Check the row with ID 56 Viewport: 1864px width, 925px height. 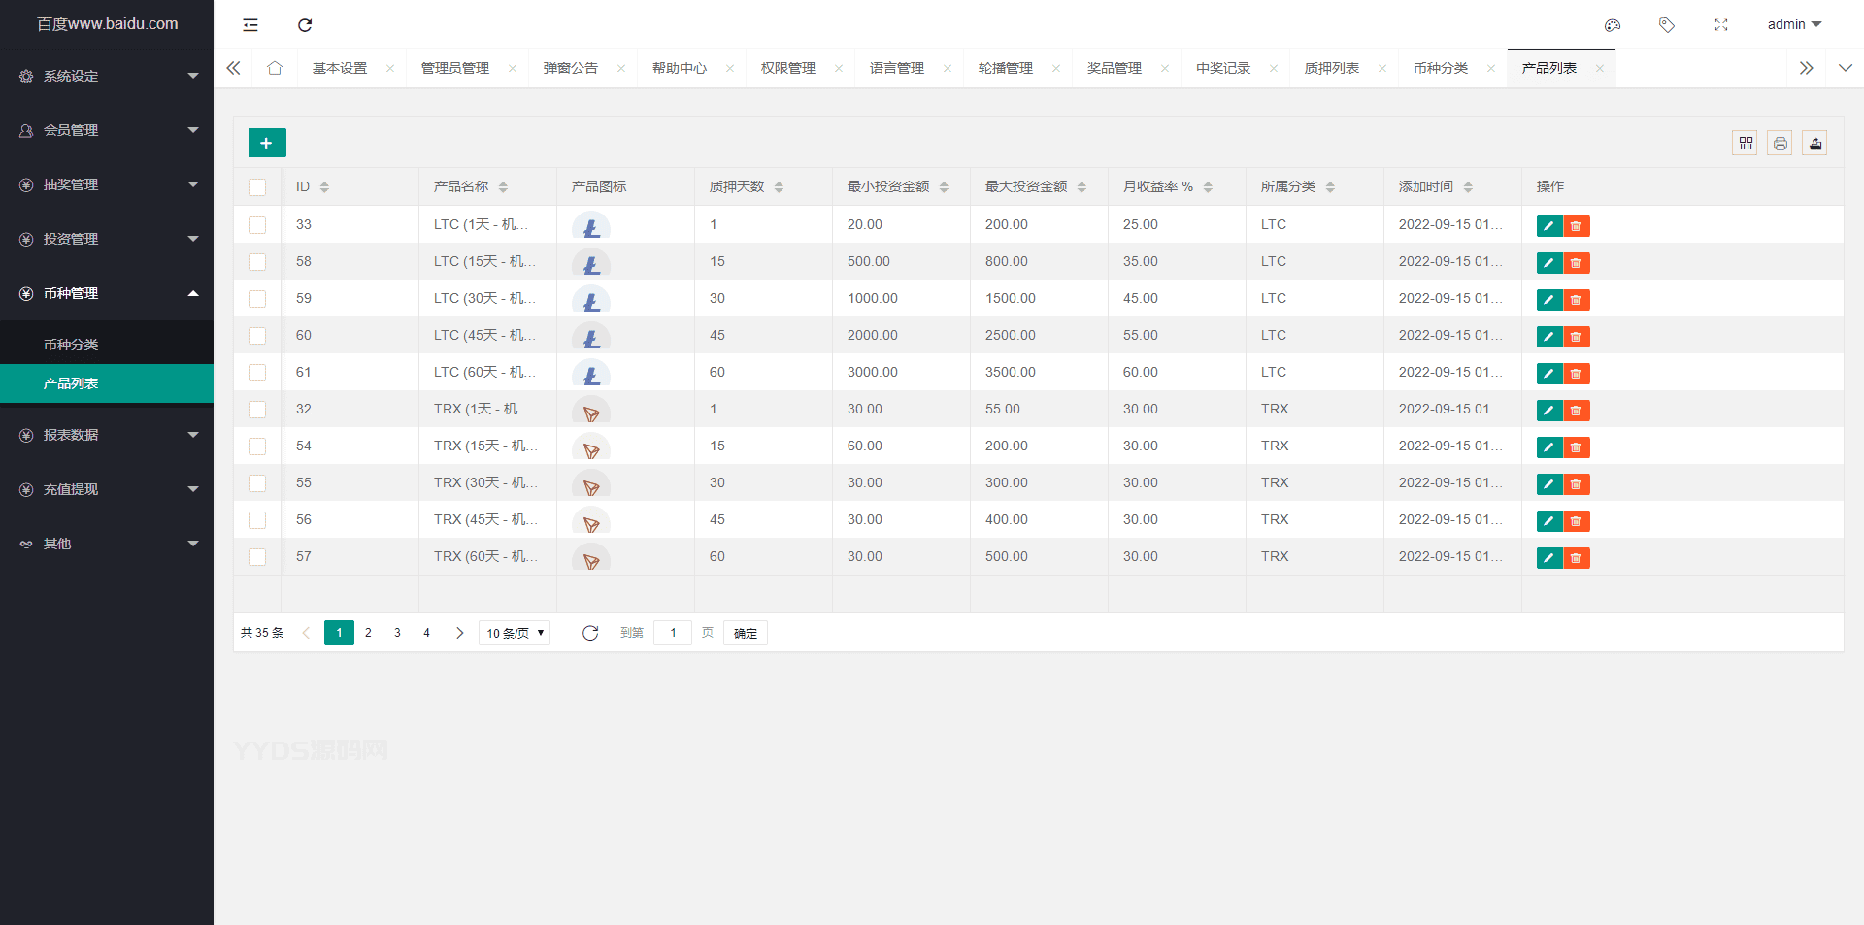pos(257,520)
